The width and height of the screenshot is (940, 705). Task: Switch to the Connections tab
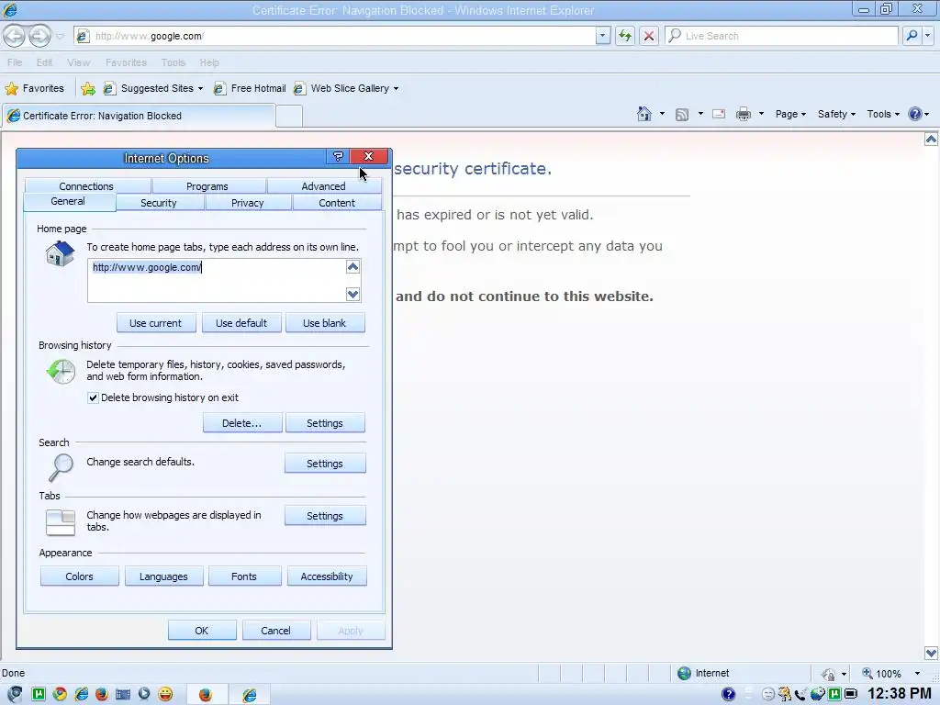click(x=86, y=185)
